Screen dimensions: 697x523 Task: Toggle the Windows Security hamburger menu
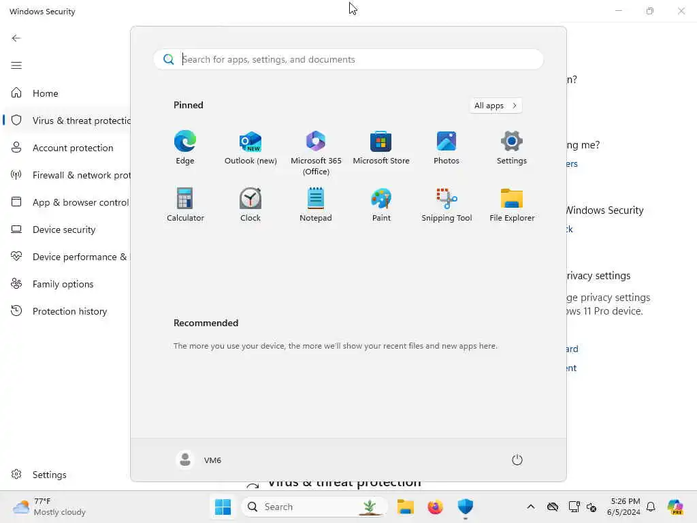coord(16,65)
